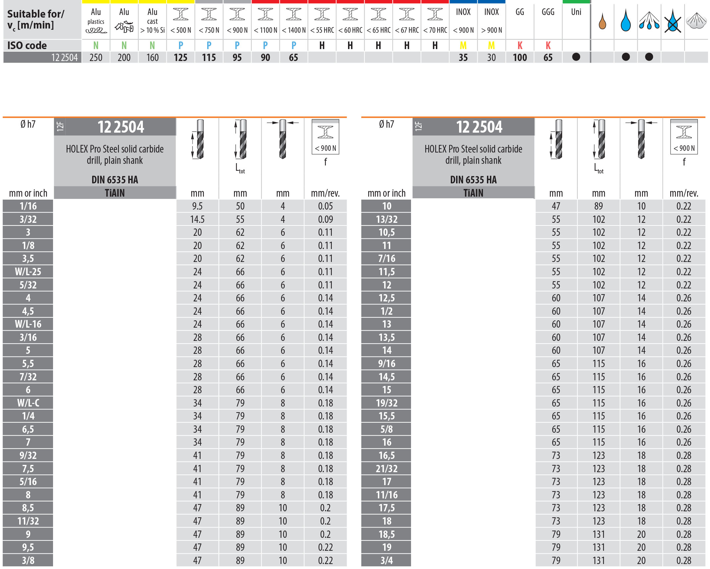
Task: Click the flute length value '14.5'
Action: pyautogui.click(x=197, y=219)
